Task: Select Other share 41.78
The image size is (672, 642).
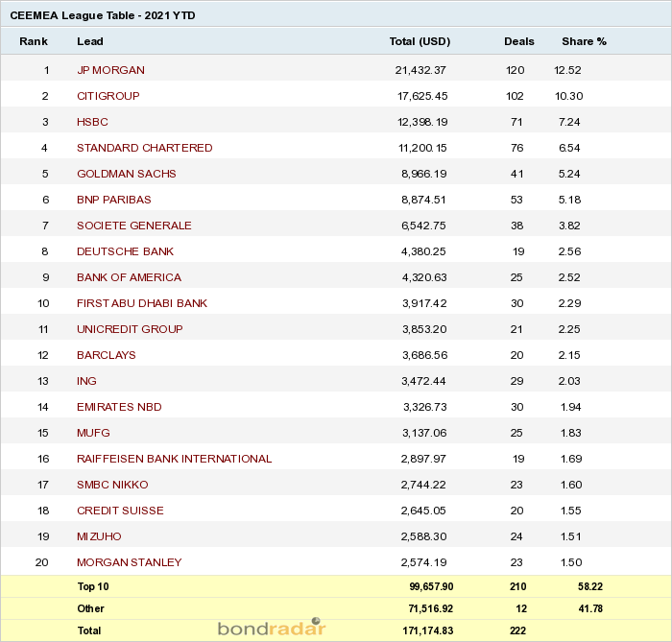Action: 590,608
